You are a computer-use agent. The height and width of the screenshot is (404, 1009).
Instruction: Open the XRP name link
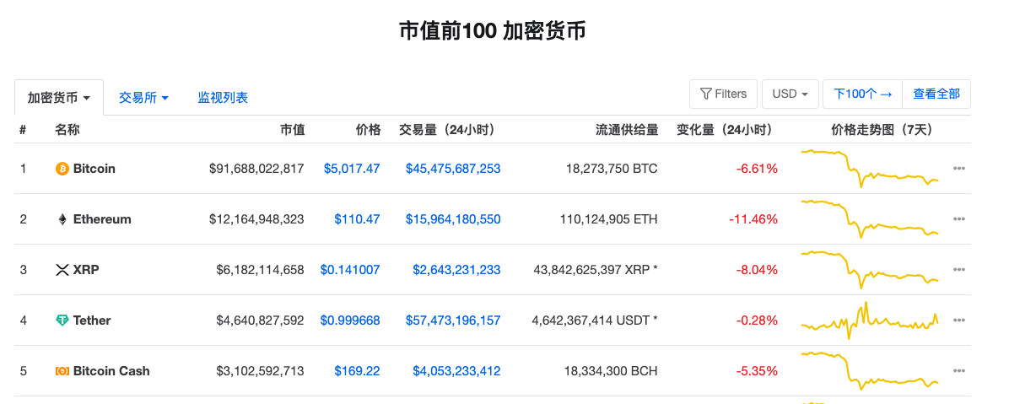[85, 270]
